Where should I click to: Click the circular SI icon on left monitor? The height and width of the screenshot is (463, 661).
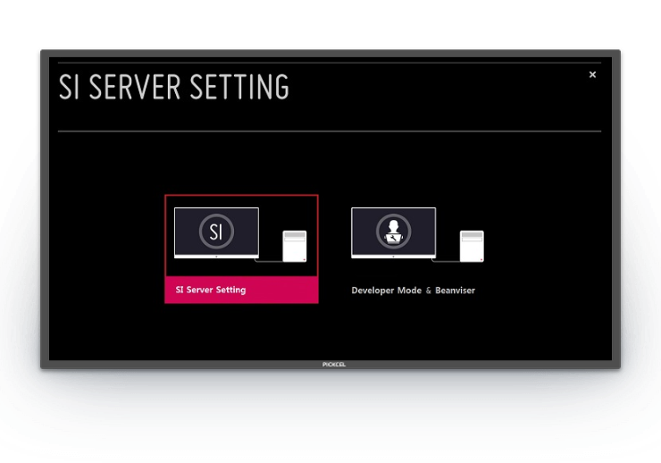(215, 231)
